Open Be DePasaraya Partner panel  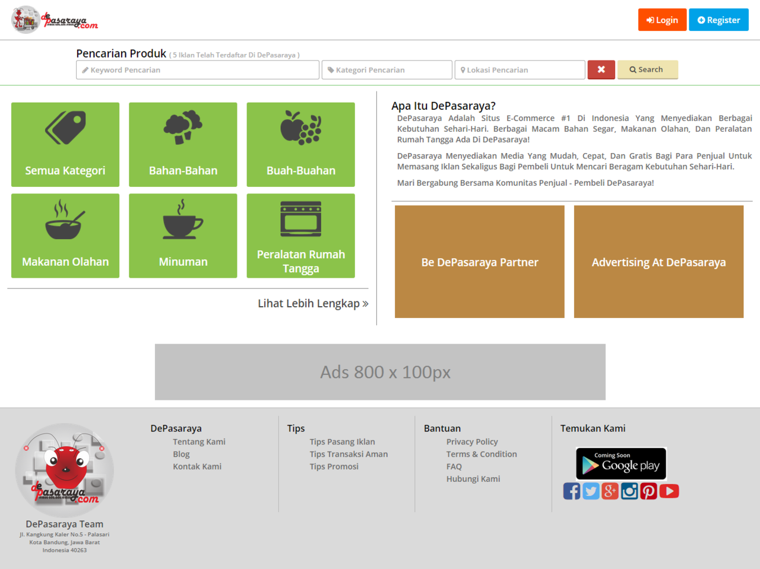click(480, 262)
